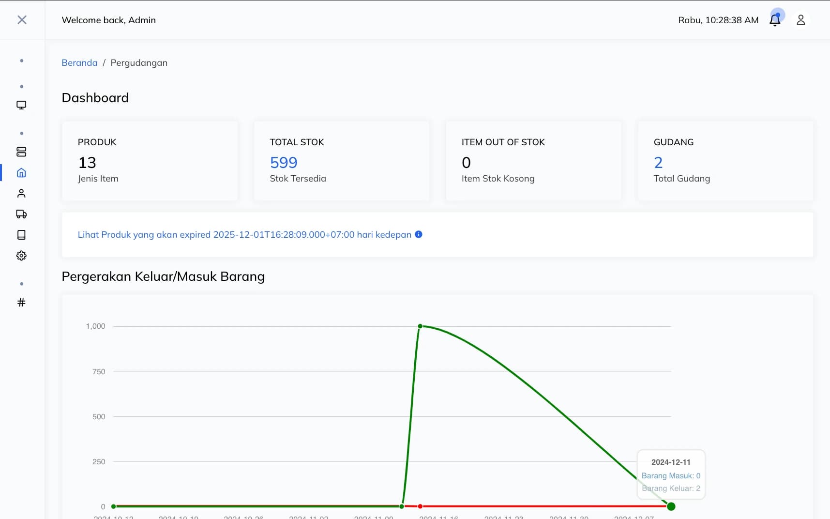This screenshot has height=519, width=830.
Task: Click the server/database sidebar icon
Action: (21, 152)
